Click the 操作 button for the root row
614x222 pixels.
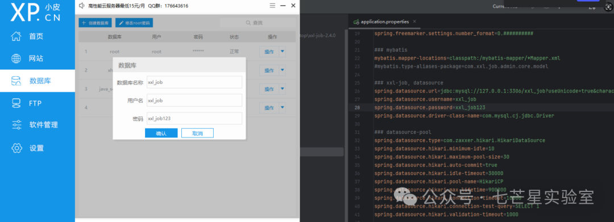click(x=269, y=52)
